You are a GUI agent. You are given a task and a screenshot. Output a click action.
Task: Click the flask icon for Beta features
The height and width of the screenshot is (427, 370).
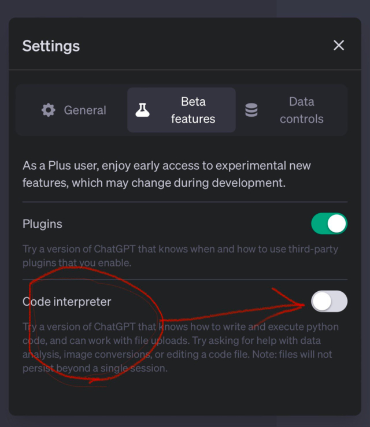point(142,110)
